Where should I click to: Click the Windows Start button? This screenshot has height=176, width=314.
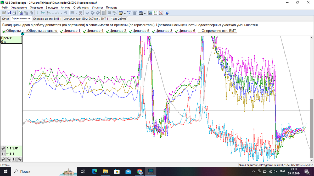point(6,171)
